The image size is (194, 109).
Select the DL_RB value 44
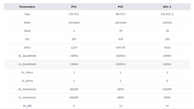(x=167, y=106)
